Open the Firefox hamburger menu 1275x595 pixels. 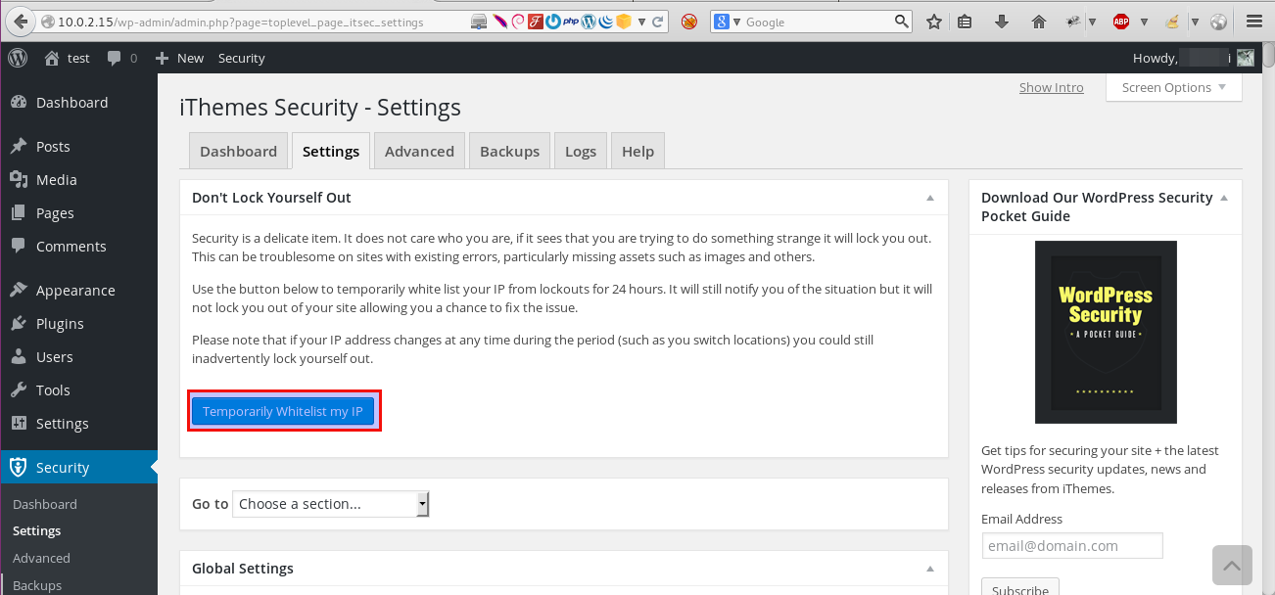click(x=1254, y=22)
